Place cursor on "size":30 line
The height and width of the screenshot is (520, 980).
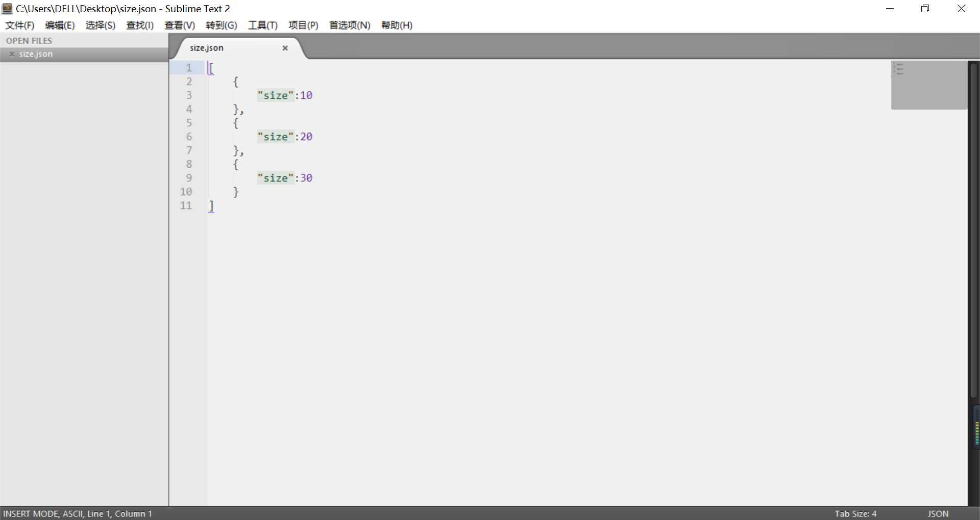pos(285,178)
